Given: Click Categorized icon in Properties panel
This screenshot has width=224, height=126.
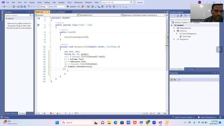Looking at the screenshot, I should tap(171, 80).
